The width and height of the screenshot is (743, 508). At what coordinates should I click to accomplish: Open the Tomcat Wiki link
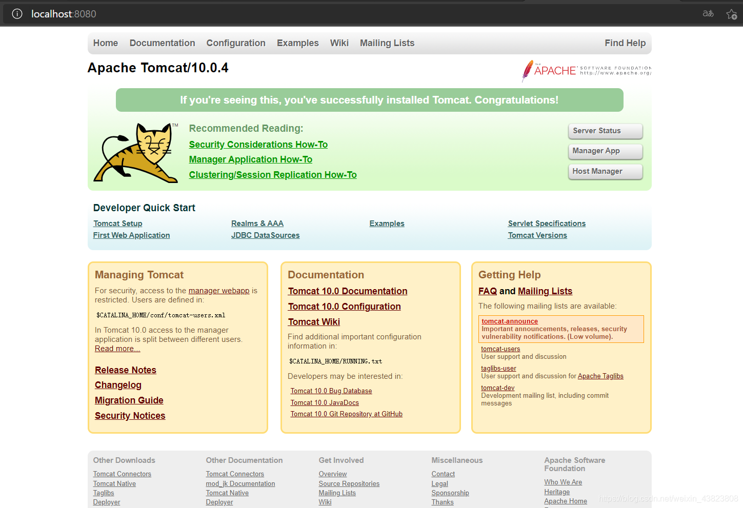pos(314,322)
